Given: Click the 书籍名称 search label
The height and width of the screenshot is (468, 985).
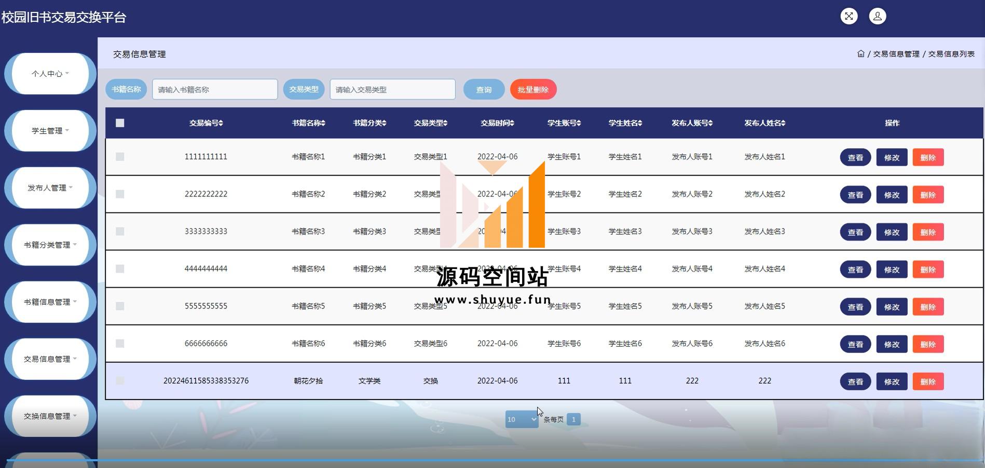Looking at the screenshot, I should (126, 89).
